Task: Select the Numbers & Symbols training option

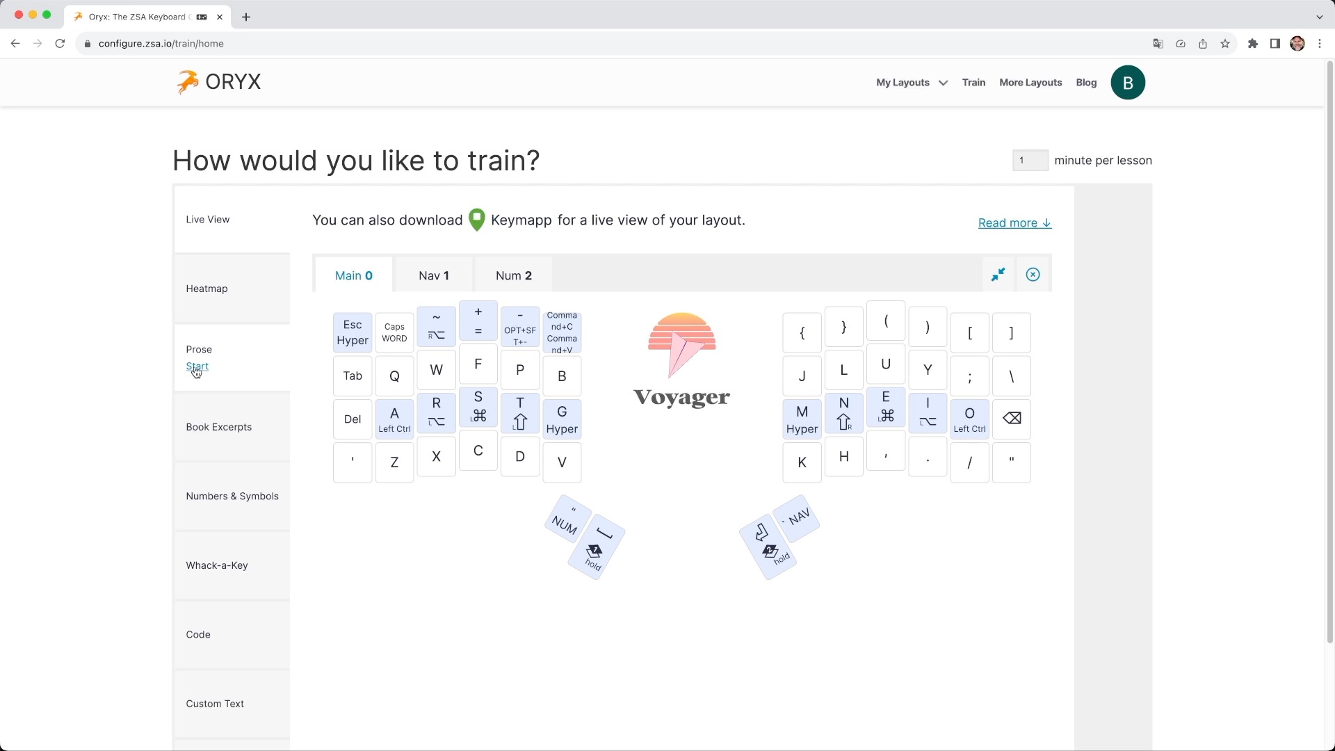Action: (x=232, y=496)
